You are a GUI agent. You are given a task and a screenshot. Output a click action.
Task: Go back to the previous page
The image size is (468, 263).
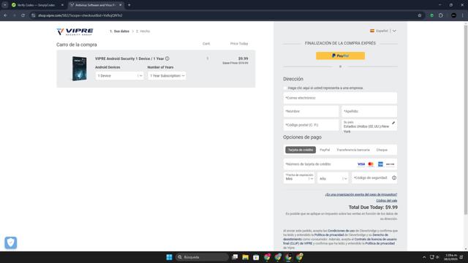(x=6, y=15)
